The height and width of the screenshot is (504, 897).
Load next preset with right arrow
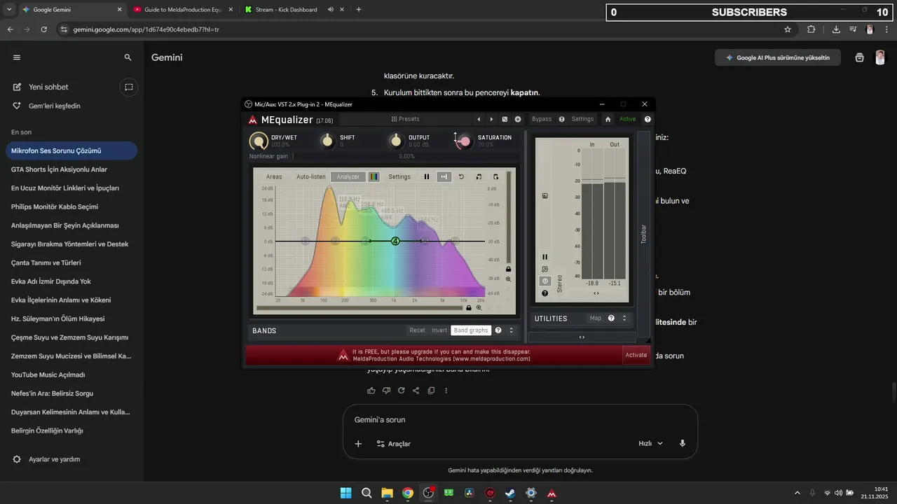tap(491, 119)
